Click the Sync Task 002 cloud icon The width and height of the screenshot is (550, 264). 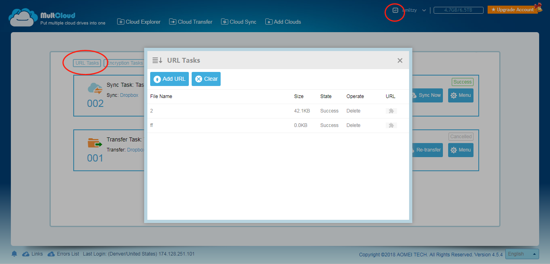(x=95, y=88)
